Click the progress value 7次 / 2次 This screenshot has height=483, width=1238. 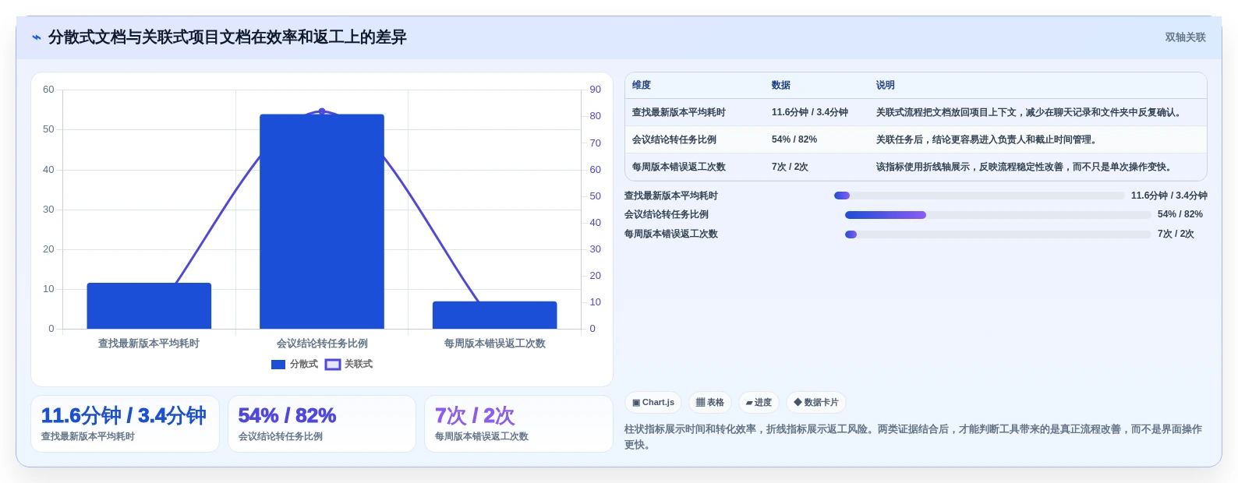pyautogui.click(x=1176, y=234)
